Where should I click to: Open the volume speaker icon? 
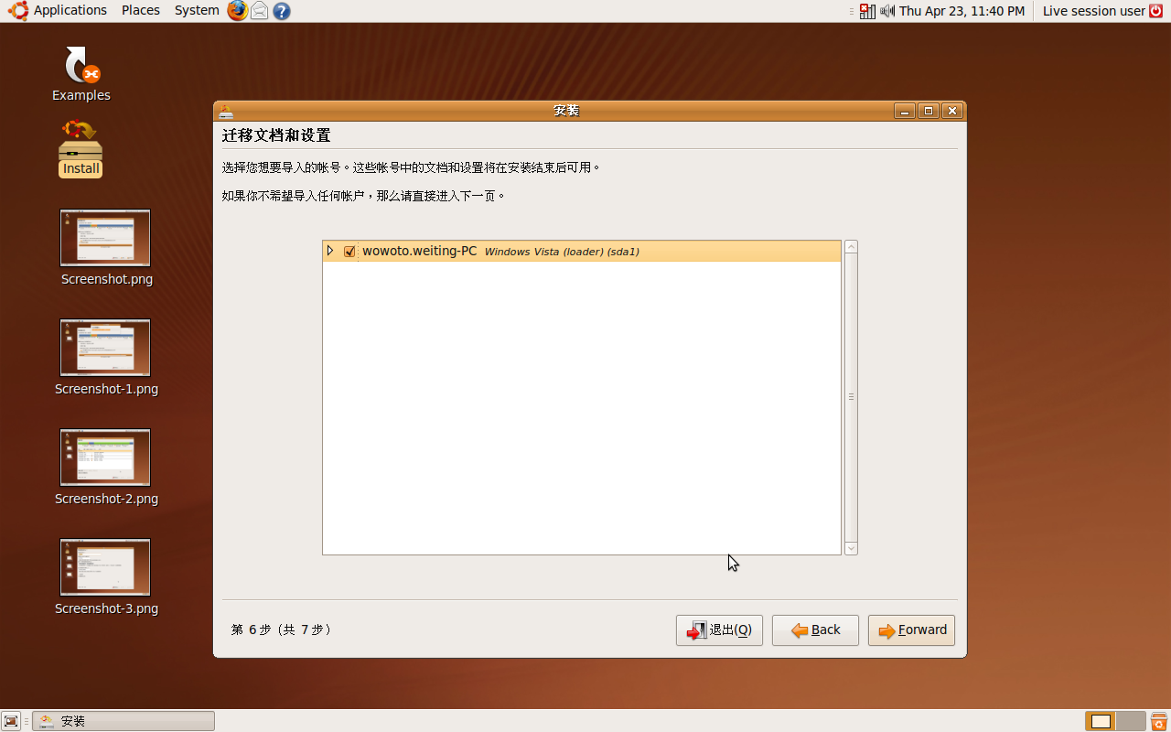pyautogui.click(x=887, y=11)
